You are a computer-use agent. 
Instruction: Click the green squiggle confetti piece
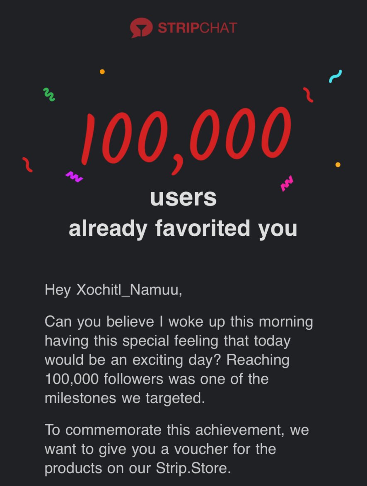(49, 94)
